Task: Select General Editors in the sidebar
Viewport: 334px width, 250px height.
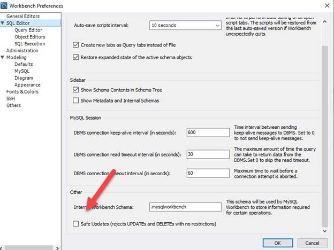Action: (23, 16)
